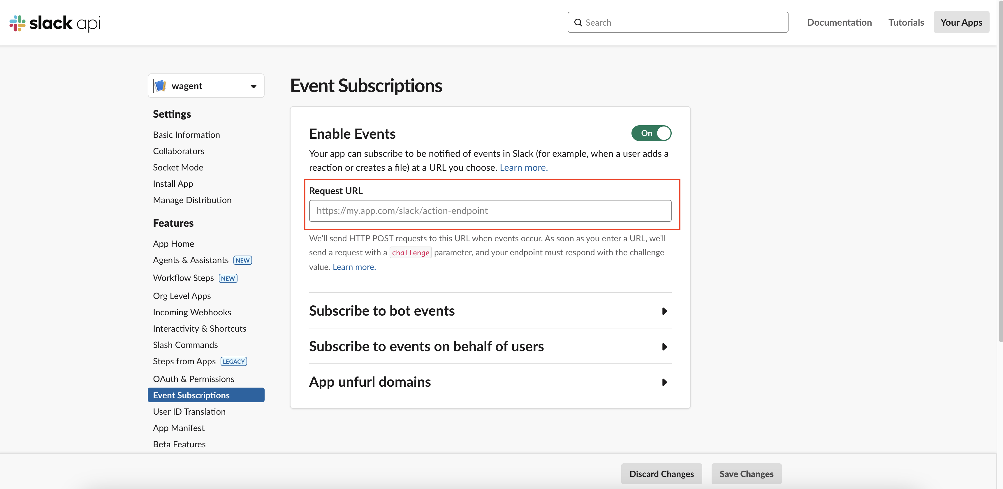Focus the Request URL input field
The image size is (1003, 489).
pos(490,211)
